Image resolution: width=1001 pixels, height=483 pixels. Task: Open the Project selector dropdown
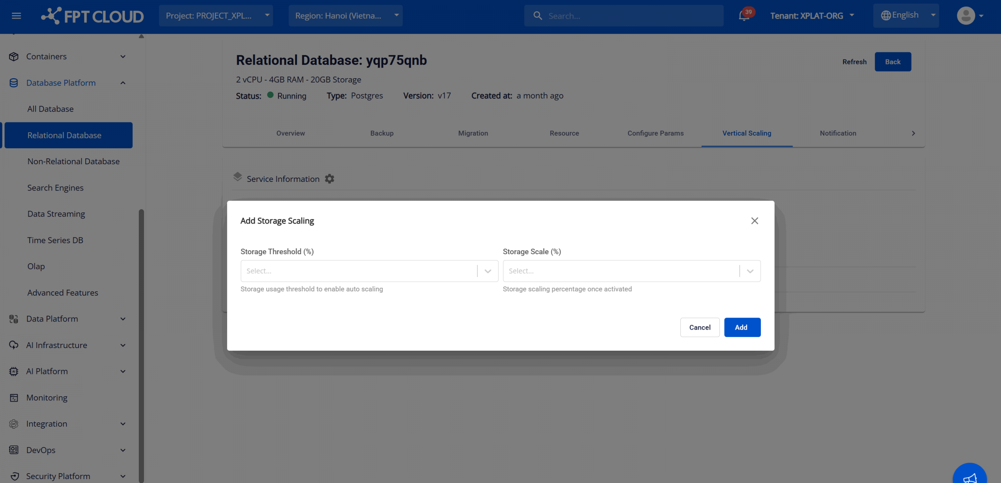tap(216, 16)
